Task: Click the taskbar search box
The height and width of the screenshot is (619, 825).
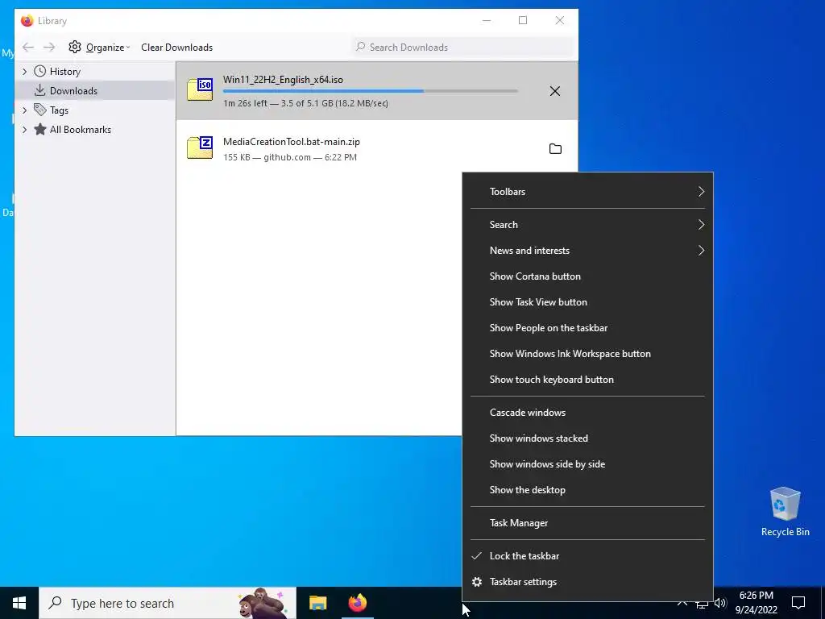Action: coord(168,603)
